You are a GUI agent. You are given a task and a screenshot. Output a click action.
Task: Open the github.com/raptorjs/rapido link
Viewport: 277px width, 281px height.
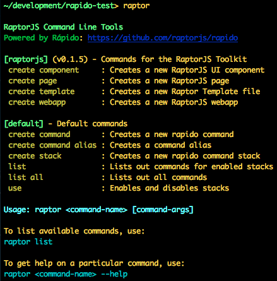tap(163, 38)
